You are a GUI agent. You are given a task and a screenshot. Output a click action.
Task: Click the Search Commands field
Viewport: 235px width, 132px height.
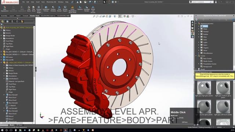[x=201, y=2]
